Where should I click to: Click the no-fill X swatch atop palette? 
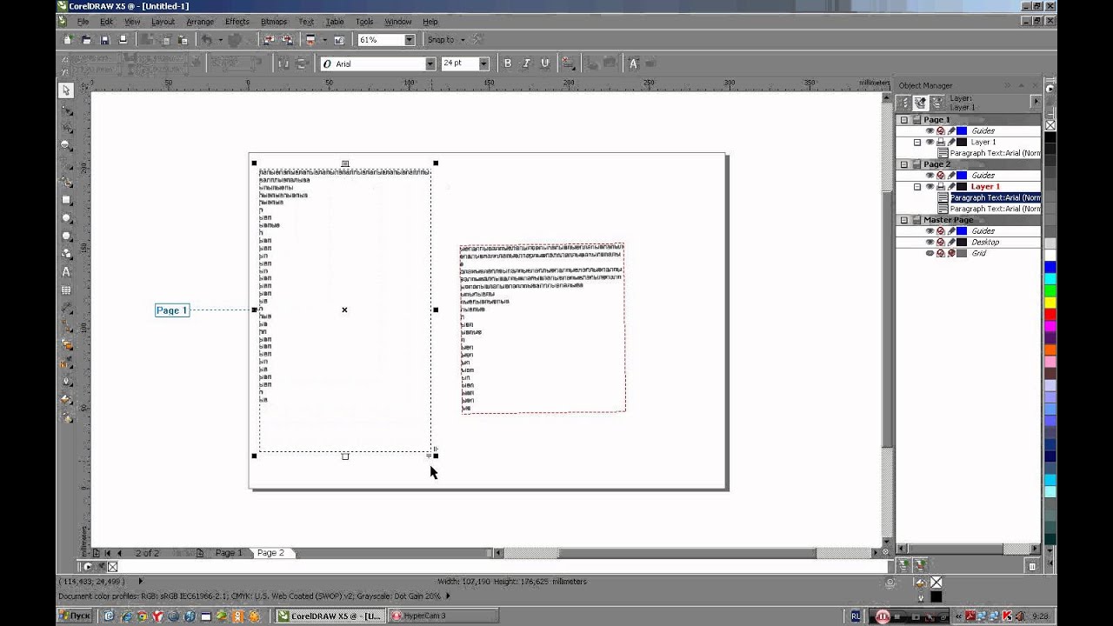(1050, 125)
